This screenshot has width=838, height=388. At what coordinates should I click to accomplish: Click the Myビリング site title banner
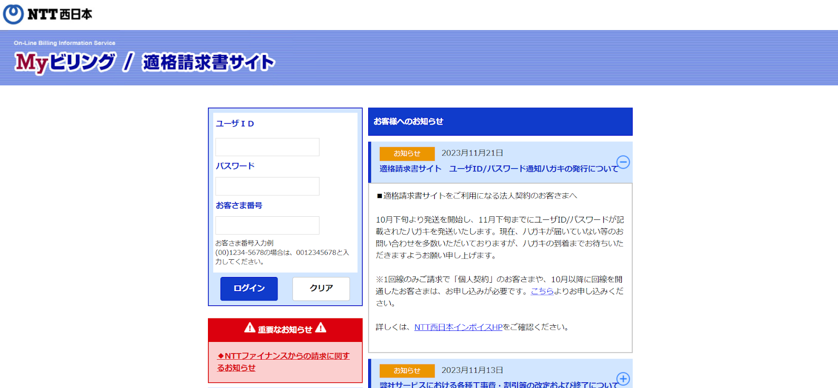(x=145, y=62)
